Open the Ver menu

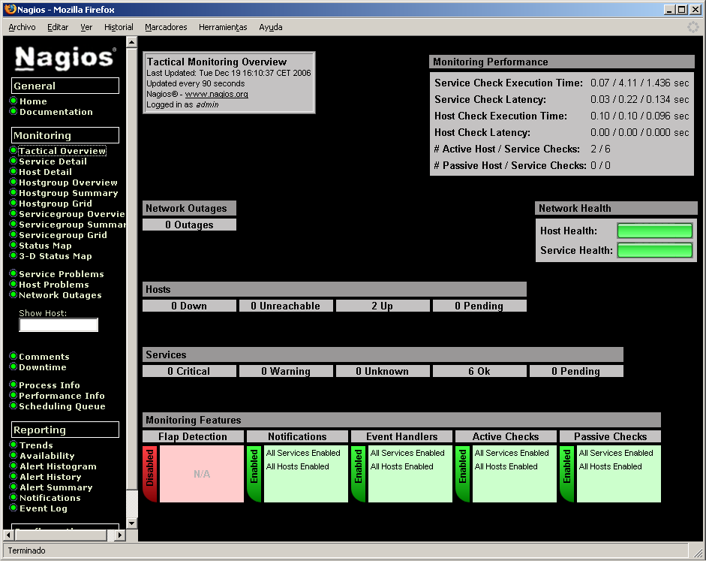[86, 28]
